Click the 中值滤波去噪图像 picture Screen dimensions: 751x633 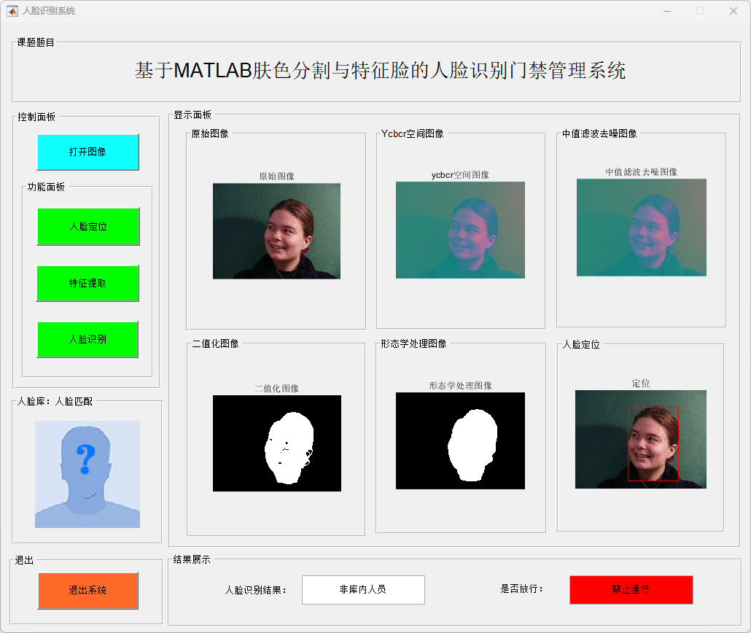(x=642, y=228)
